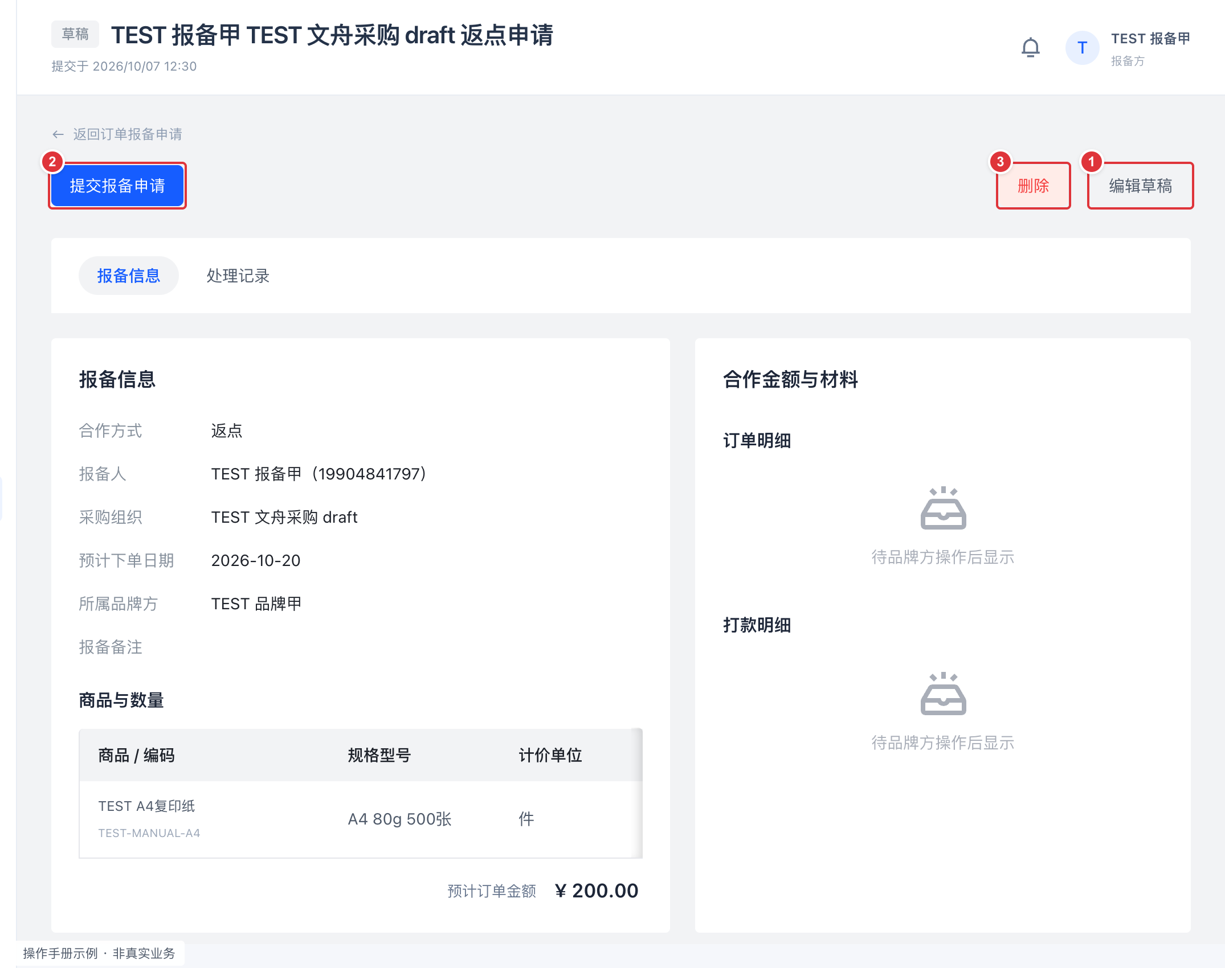Click the 报备备注 field label
The height and width of the screenshot is (968, 1225).
111,647
